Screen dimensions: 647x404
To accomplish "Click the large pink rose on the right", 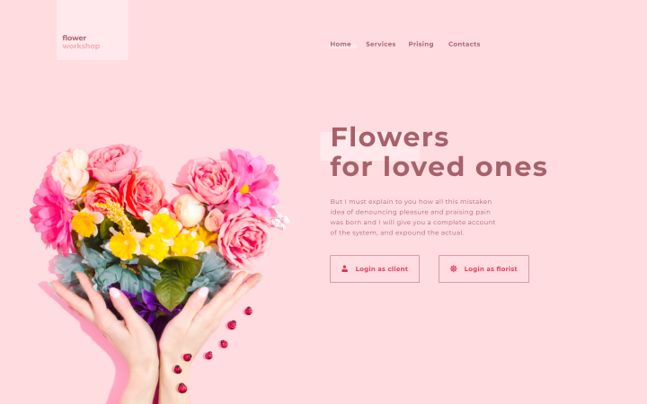I will [x=244, y=238].
